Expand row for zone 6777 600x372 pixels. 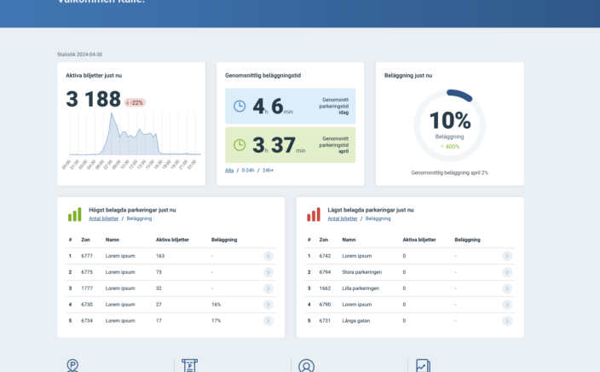tap(268, 256)
